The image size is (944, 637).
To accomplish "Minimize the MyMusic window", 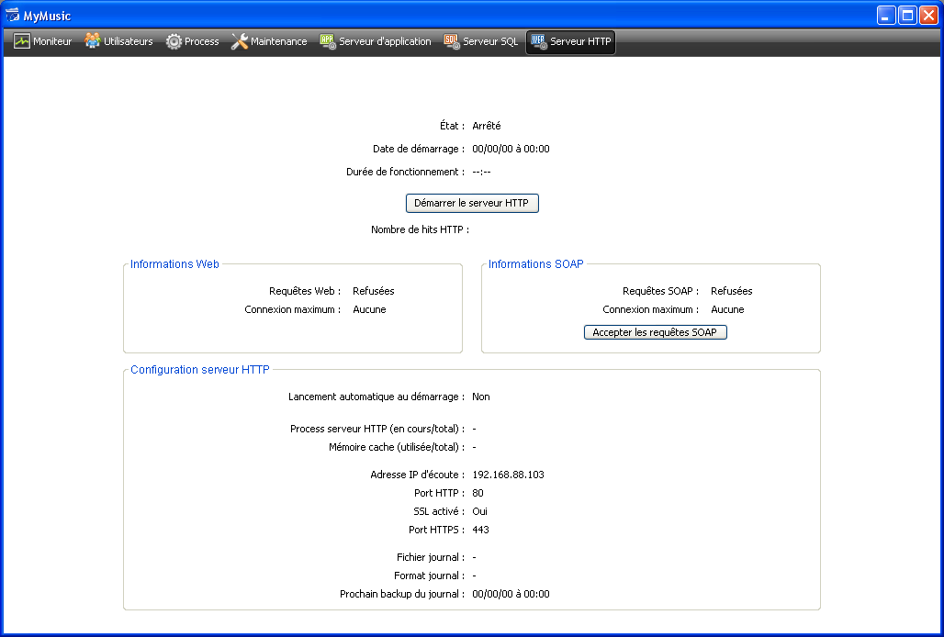I will 886,15.
